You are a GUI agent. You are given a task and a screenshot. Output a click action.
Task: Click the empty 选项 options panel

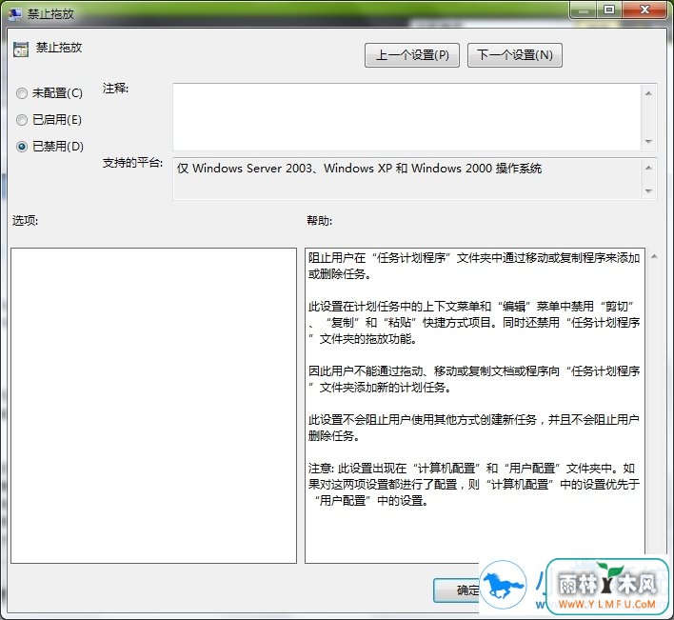click(x=153, y=406)
